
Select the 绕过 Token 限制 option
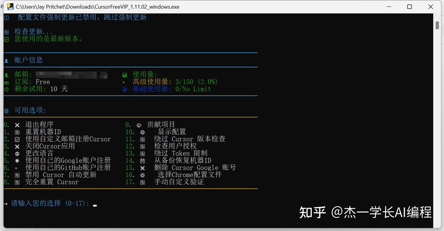pyautogui.click(x=181, y=153)
